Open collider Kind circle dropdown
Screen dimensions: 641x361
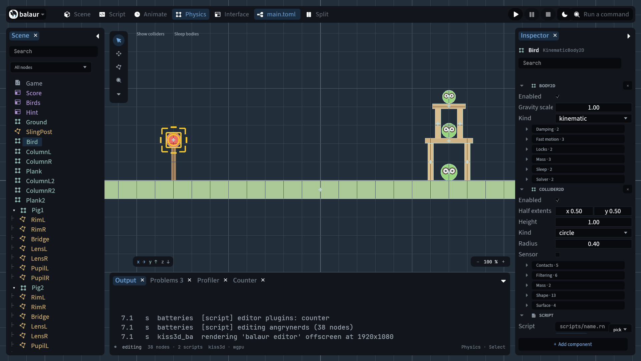[593, 233]
